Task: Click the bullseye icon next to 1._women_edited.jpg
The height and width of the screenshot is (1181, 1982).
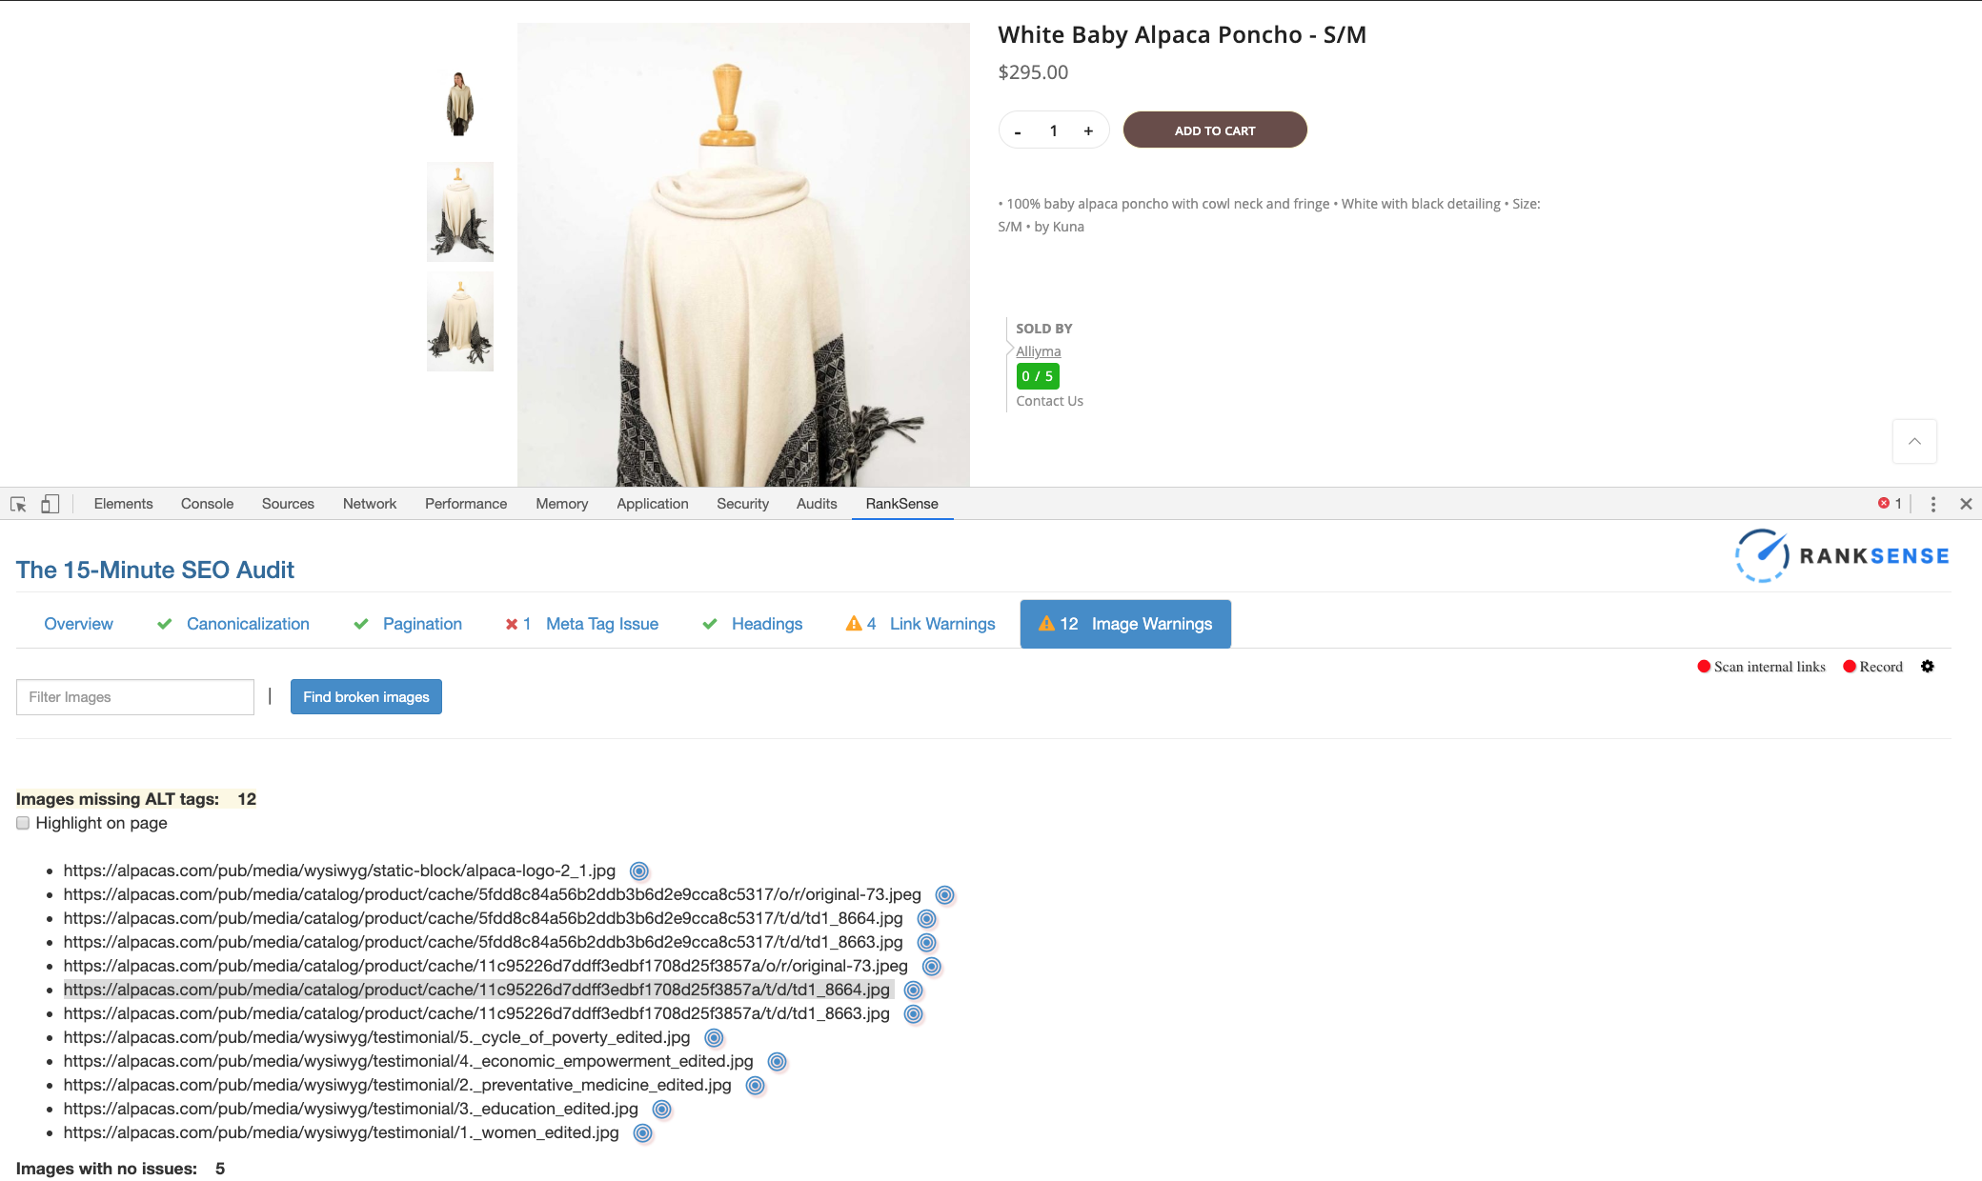Action: pyautogui.click(x=642, y=1132)
